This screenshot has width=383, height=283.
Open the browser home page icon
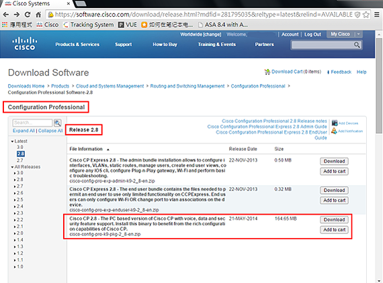point(38,15)
